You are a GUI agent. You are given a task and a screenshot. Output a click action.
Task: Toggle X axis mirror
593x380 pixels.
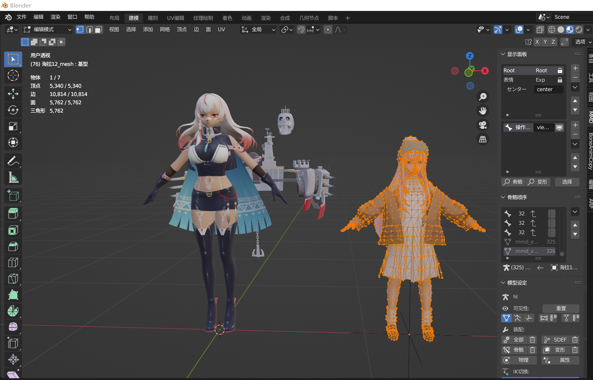coord(537,42)
